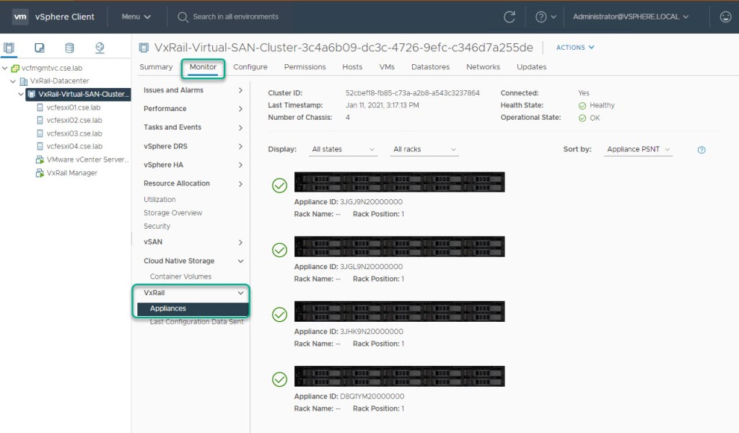Click the refresh icon in top bar

pos(510,17)
